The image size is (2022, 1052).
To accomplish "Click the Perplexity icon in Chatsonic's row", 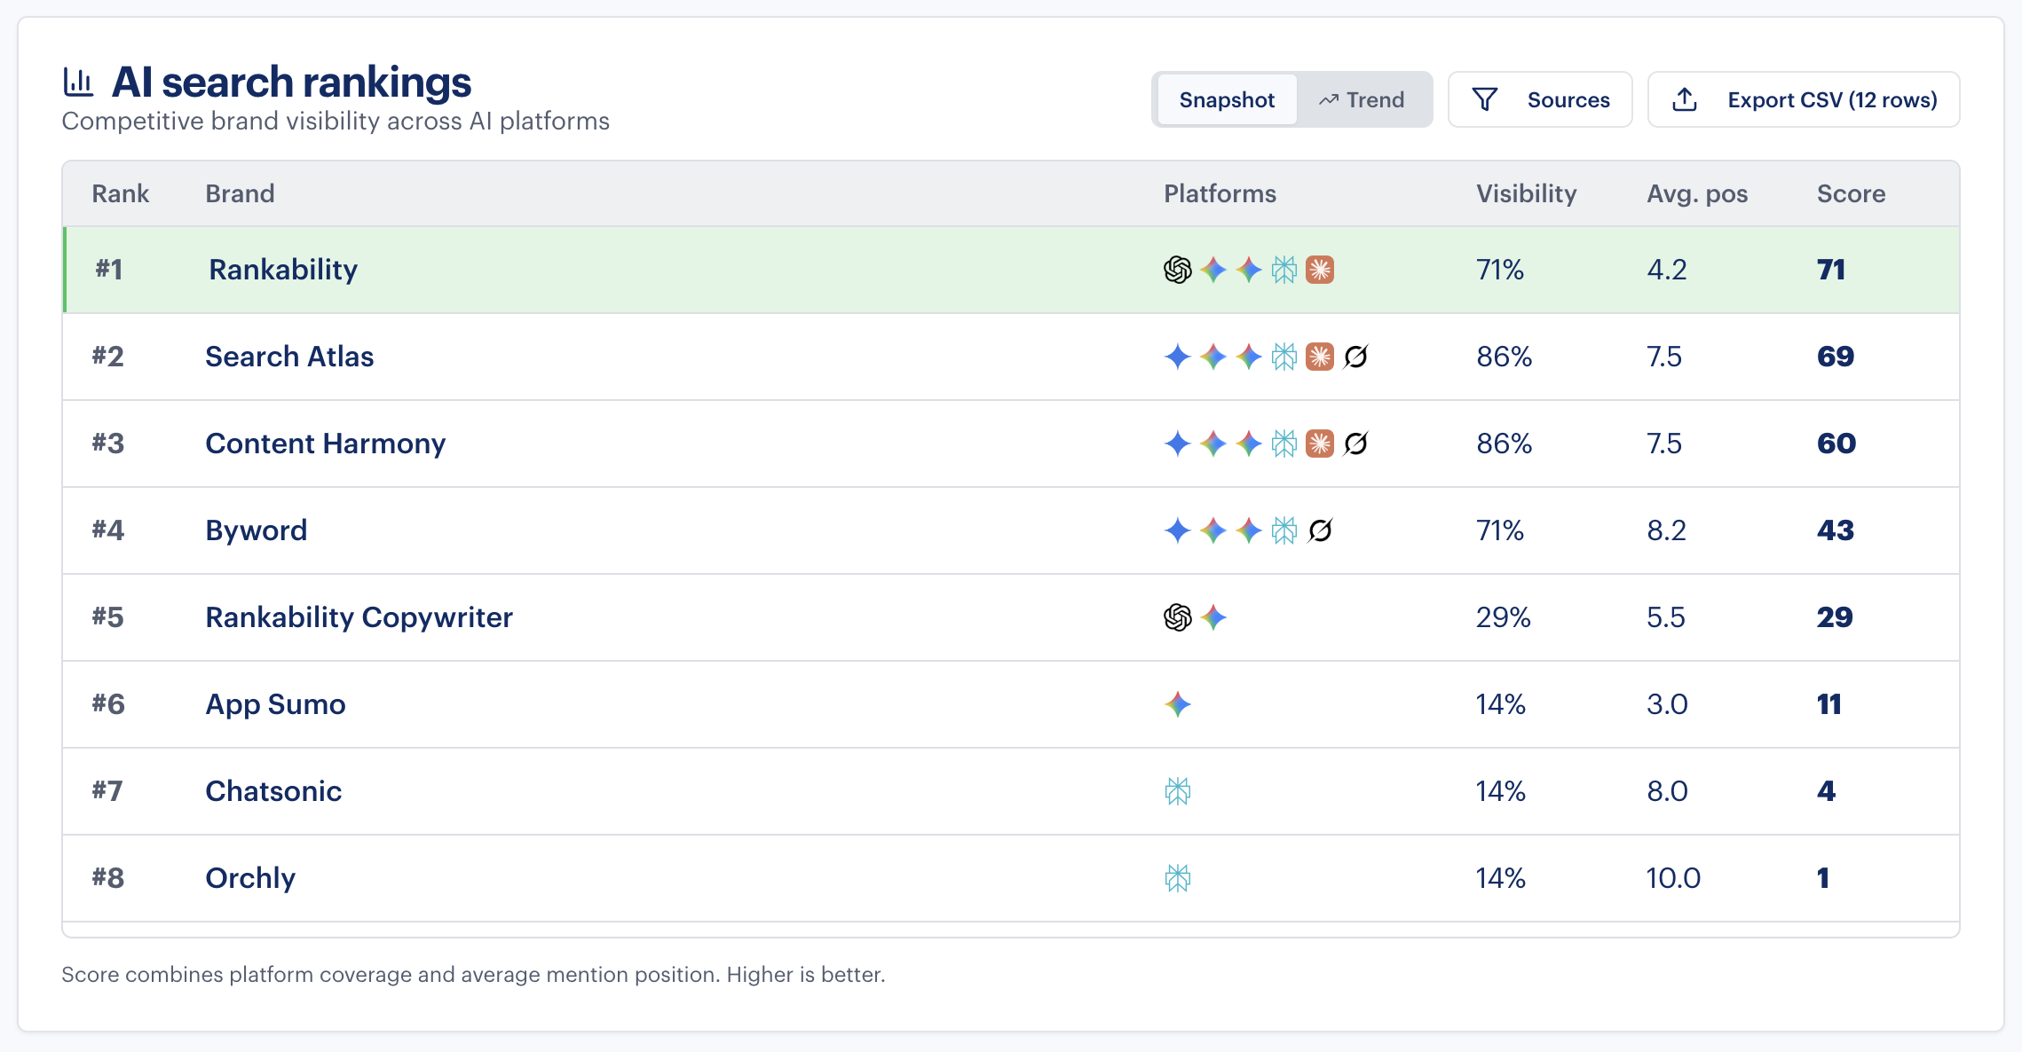I will click(1178, 791).
